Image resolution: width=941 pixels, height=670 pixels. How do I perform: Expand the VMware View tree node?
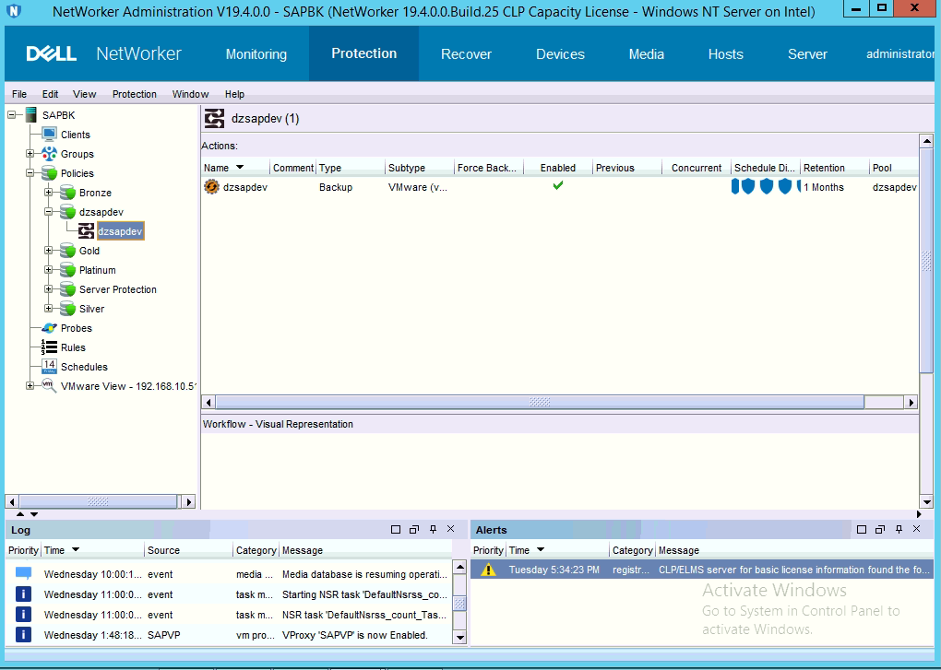click(x=30, y=386)
